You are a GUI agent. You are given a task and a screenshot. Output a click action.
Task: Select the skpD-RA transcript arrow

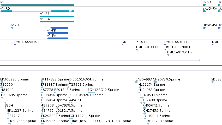click(205, 11)
